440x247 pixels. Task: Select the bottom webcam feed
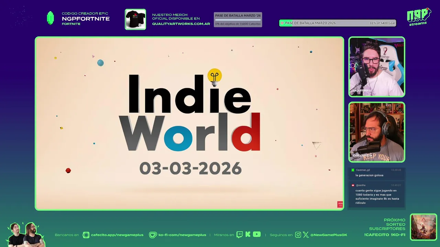coord(377,132)
